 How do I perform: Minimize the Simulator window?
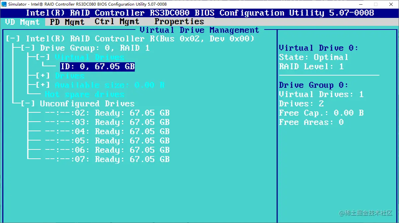click(360, 4)
